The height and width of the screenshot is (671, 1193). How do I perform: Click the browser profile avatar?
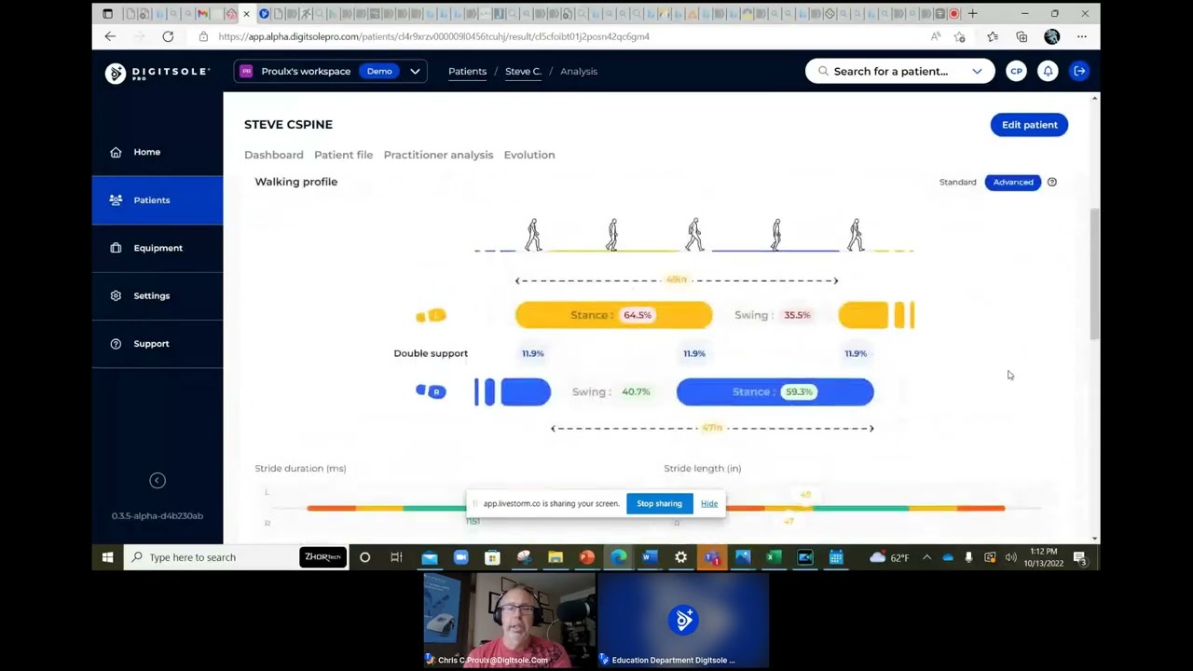pos(1051,36)
